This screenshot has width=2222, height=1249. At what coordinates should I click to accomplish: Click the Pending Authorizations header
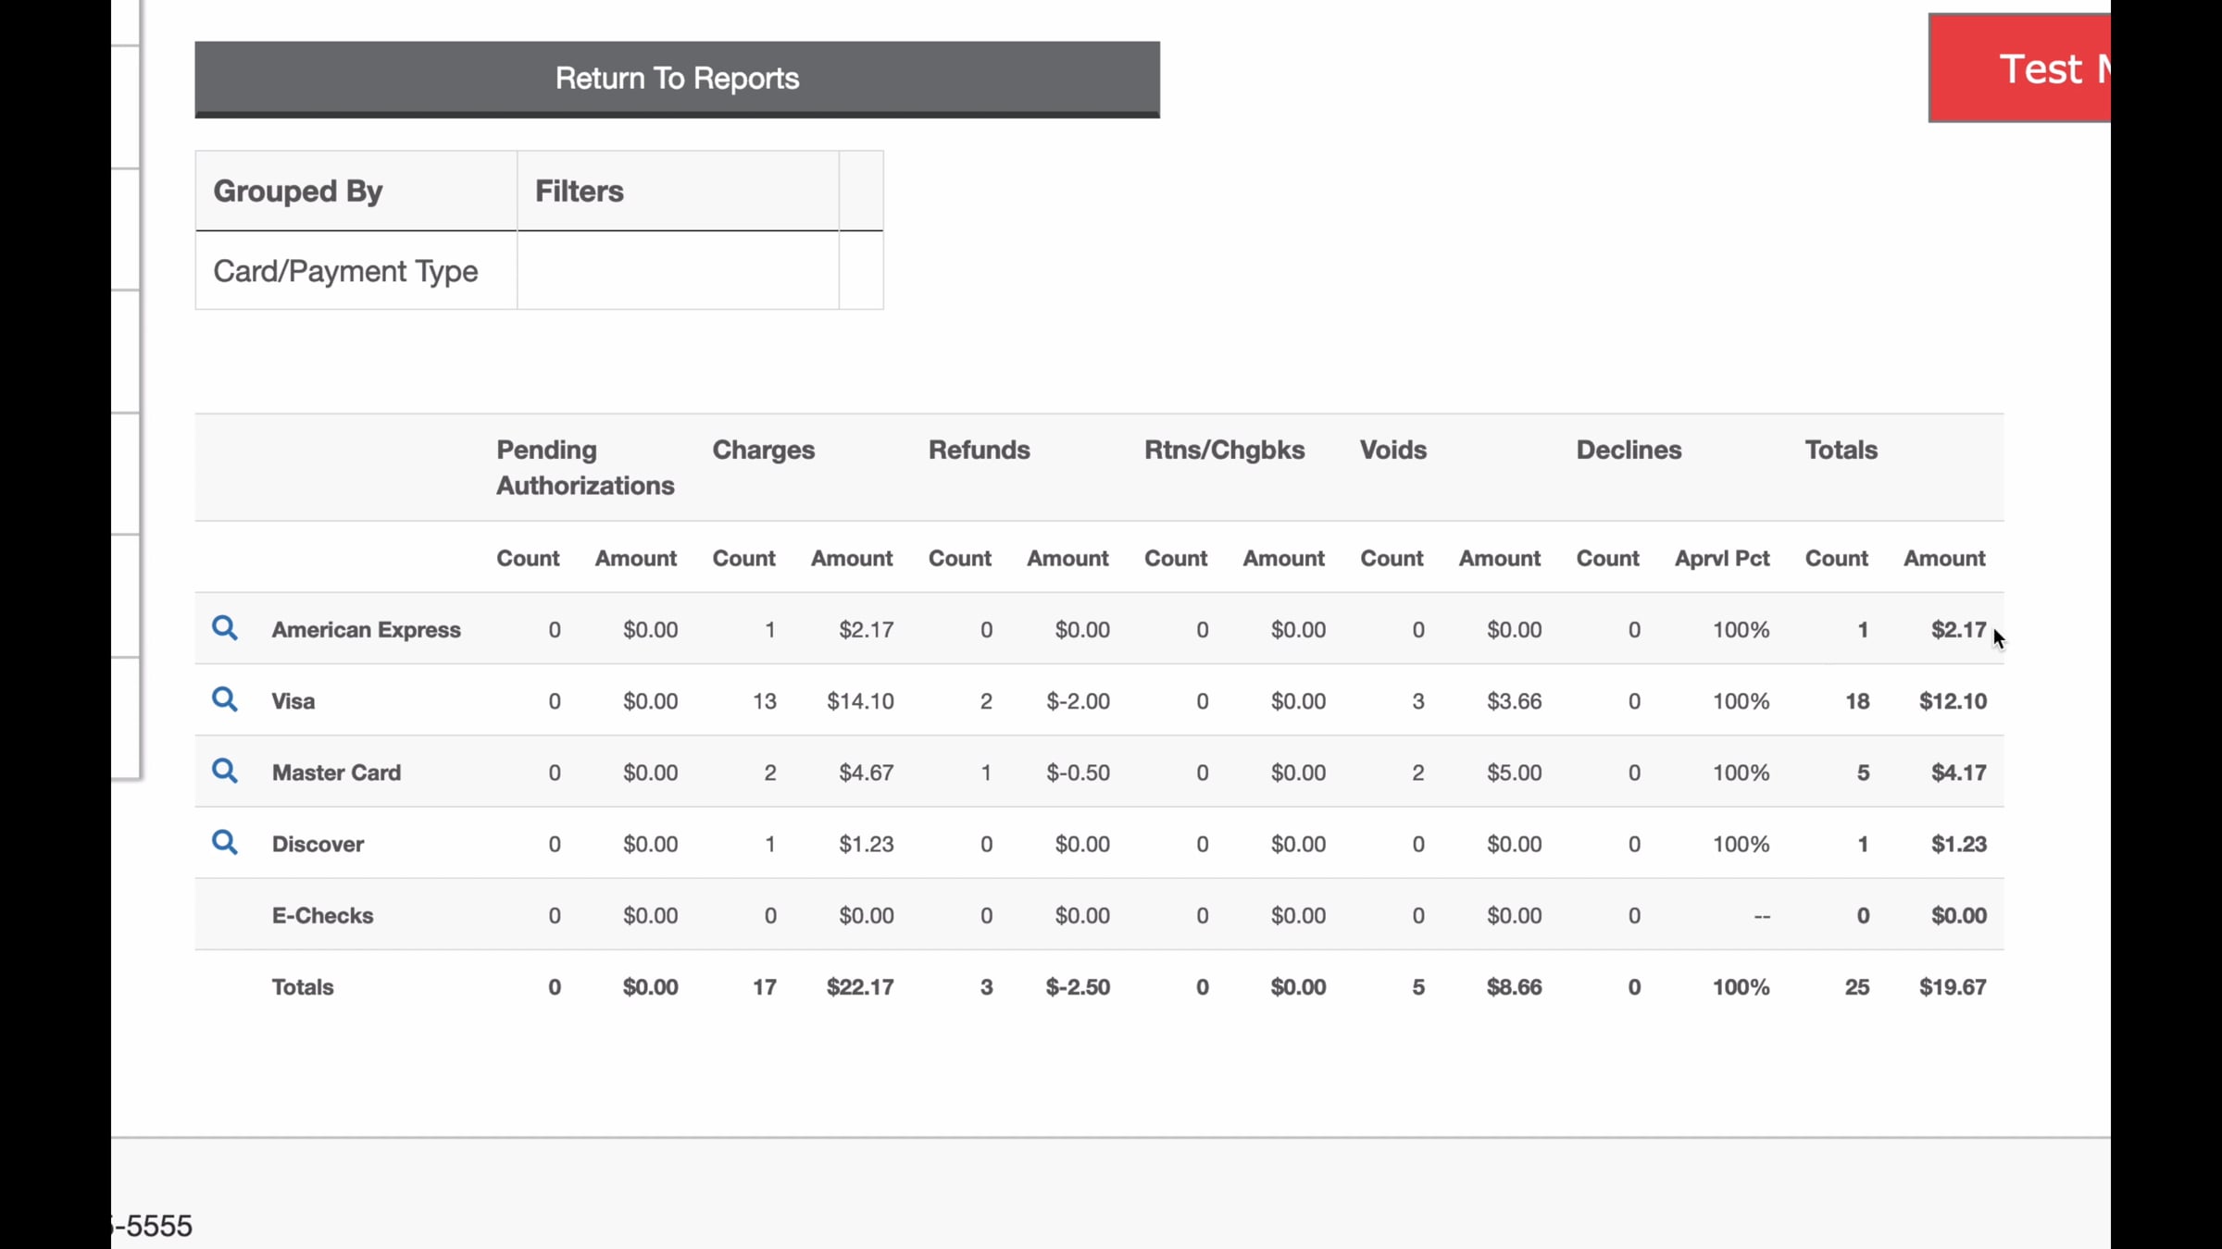click(x=585, y=467)
